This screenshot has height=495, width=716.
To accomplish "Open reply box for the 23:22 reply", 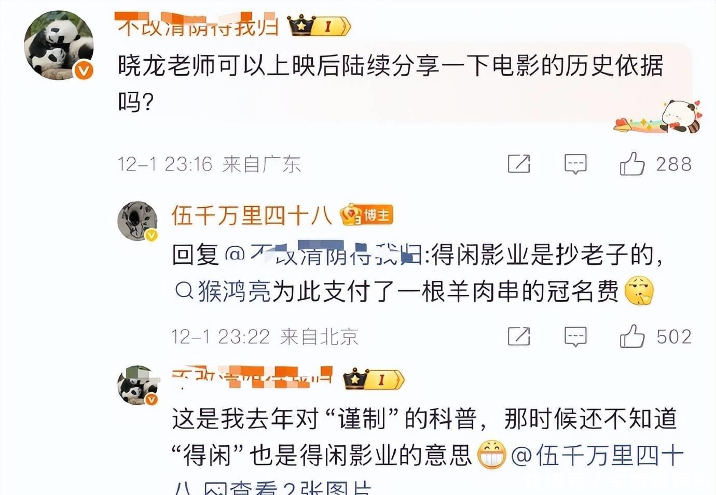I will click(x=575, y=336).
